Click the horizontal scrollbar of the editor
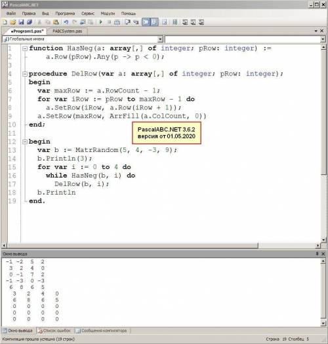Image resolution: width=328 pixels, height=344 pixels. 133,246
